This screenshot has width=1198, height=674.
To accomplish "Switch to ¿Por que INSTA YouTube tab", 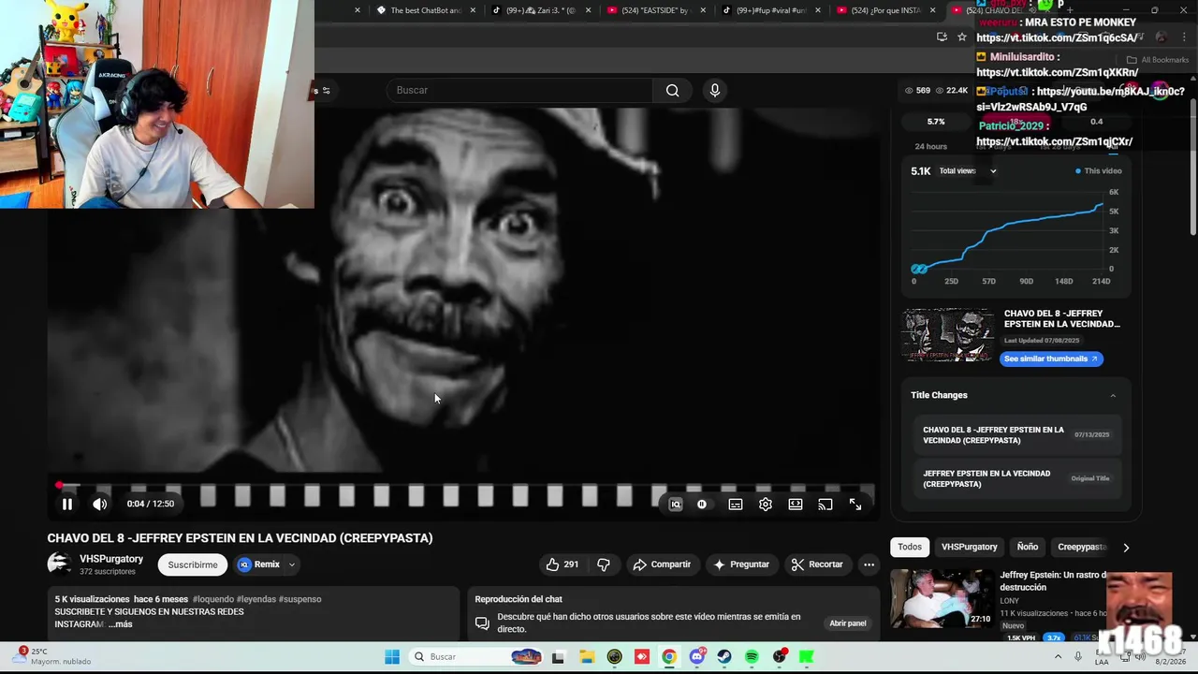I will pyautogui.click(x=887, y=10).
